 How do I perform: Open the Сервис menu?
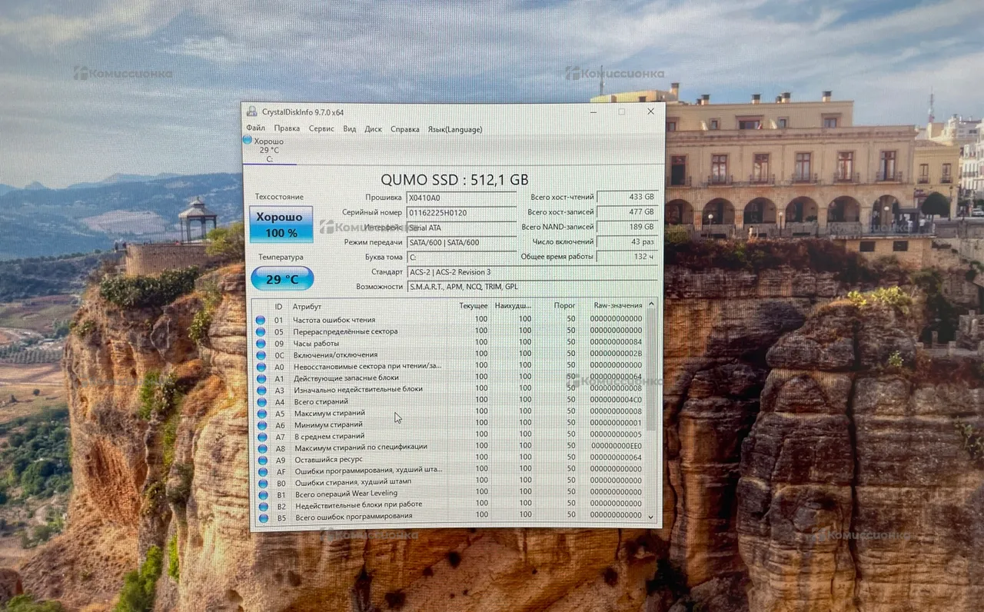[x=321, y=128]
